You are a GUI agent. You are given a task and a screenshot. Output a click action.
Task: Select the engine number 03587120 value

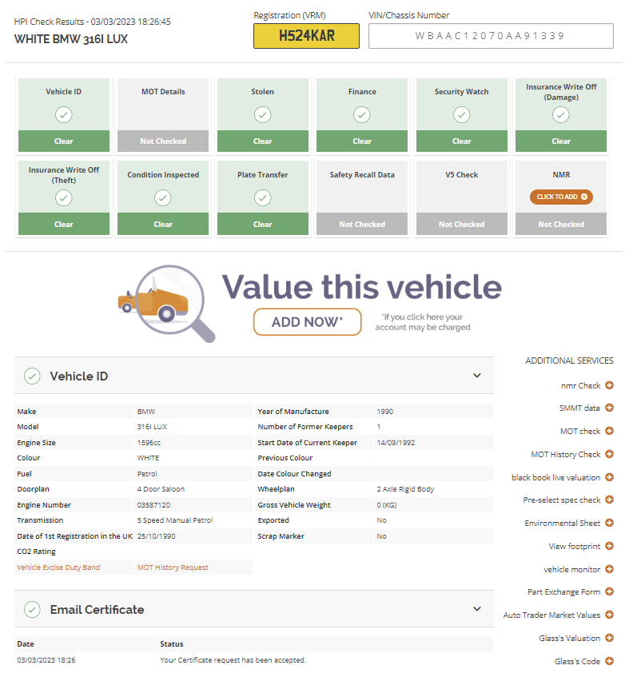click(x=153, y=505)
